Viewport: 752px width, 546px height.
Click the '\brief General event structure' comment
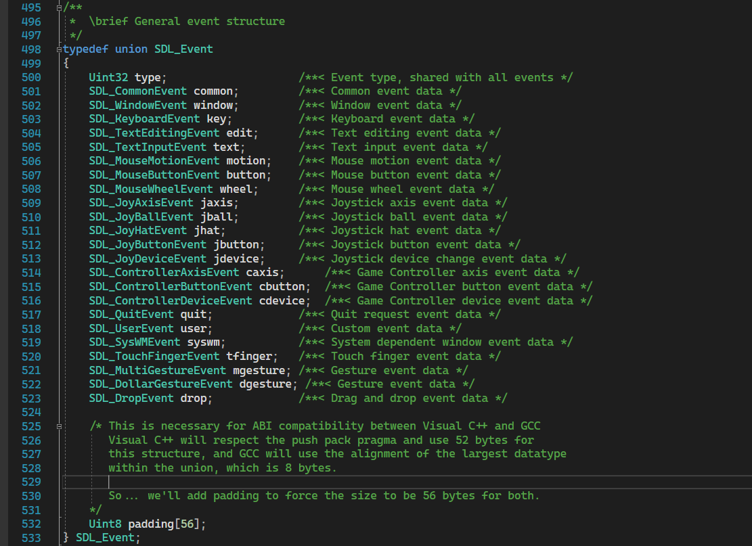pyautogui.click(x=186, y=21)
